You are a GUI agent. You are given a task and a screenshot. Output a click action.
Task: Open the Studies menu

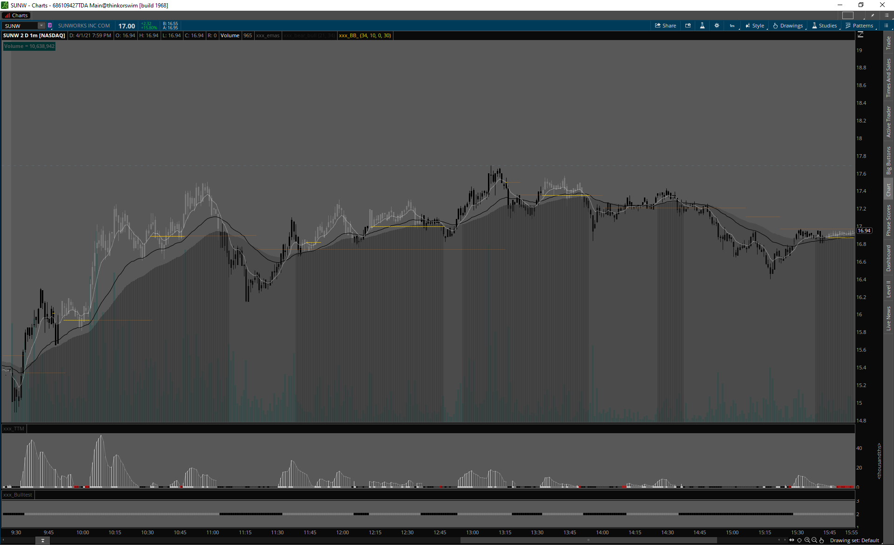click(825, 26)
